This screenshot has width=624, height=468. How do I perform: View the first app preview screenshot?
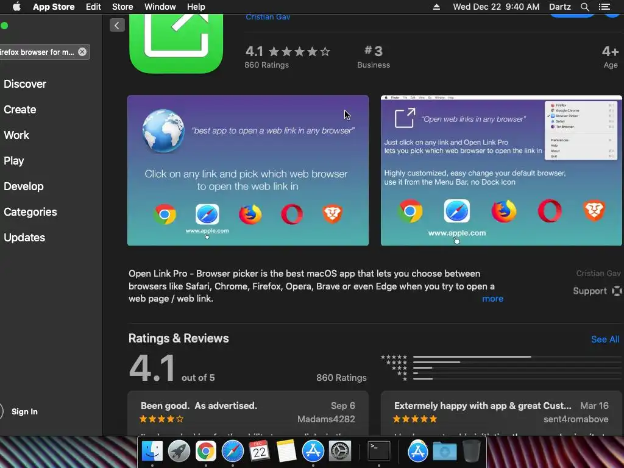coord(248,171)
